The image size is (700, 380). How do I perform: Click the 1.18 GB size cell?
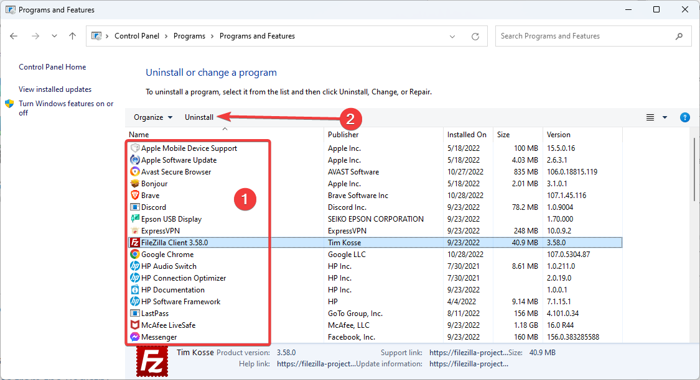[x=525, y=325]
